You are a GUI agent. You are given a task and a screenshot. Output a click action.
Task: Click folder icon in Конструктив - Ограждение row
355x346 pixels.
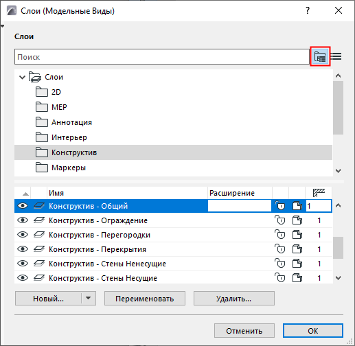[297, 220]
